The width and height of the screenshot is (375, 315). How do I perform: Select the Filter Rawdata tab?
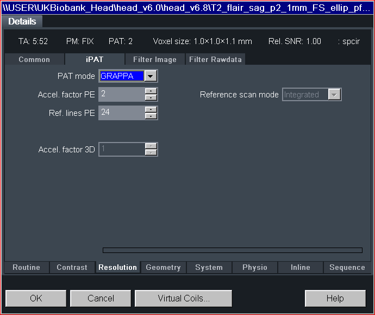pyautogui.click(x=215, y=60)
